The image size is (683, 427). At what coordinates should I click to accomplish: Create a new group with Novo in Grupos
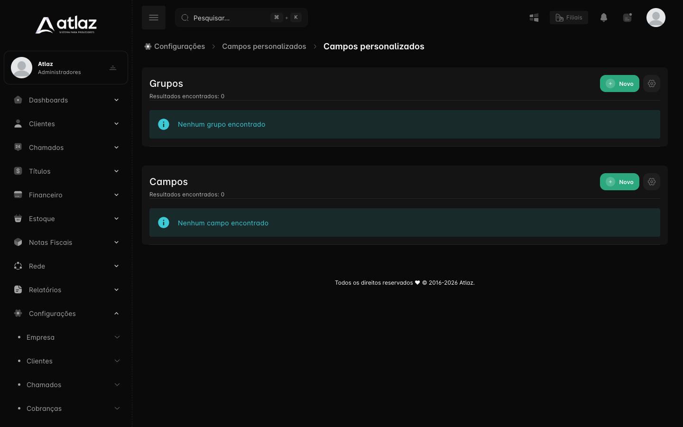(619, 84)
